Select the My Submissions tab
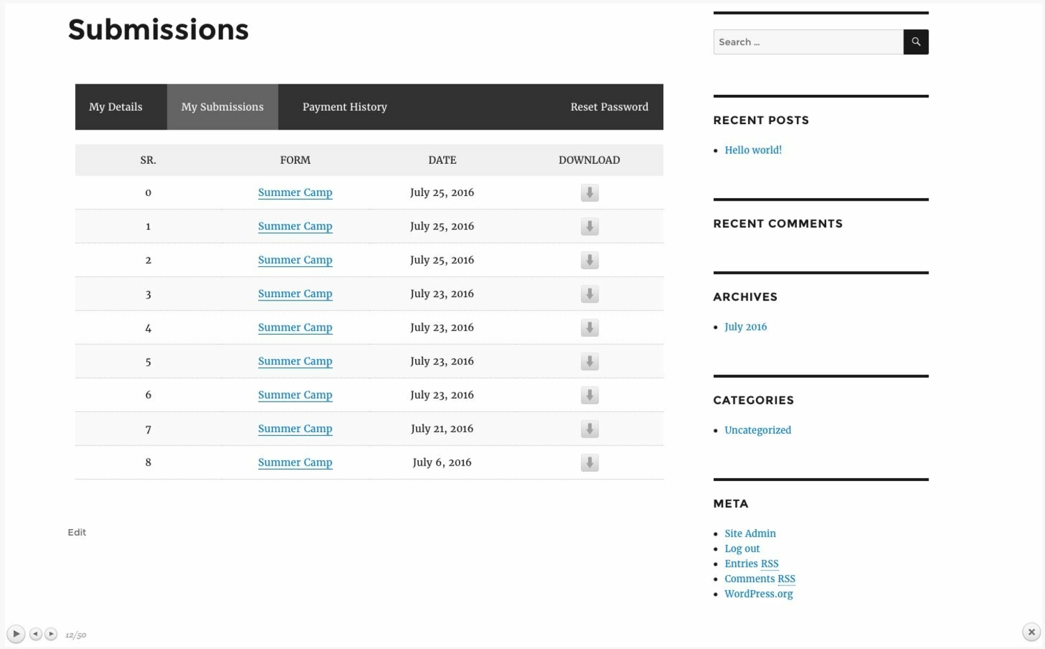Image resolution: width=1045 pixels, height=649 pixels. (x=222, y=107)
